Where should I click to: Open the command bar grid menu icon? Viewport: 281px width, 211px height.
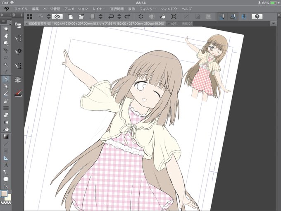click(30, 17)
